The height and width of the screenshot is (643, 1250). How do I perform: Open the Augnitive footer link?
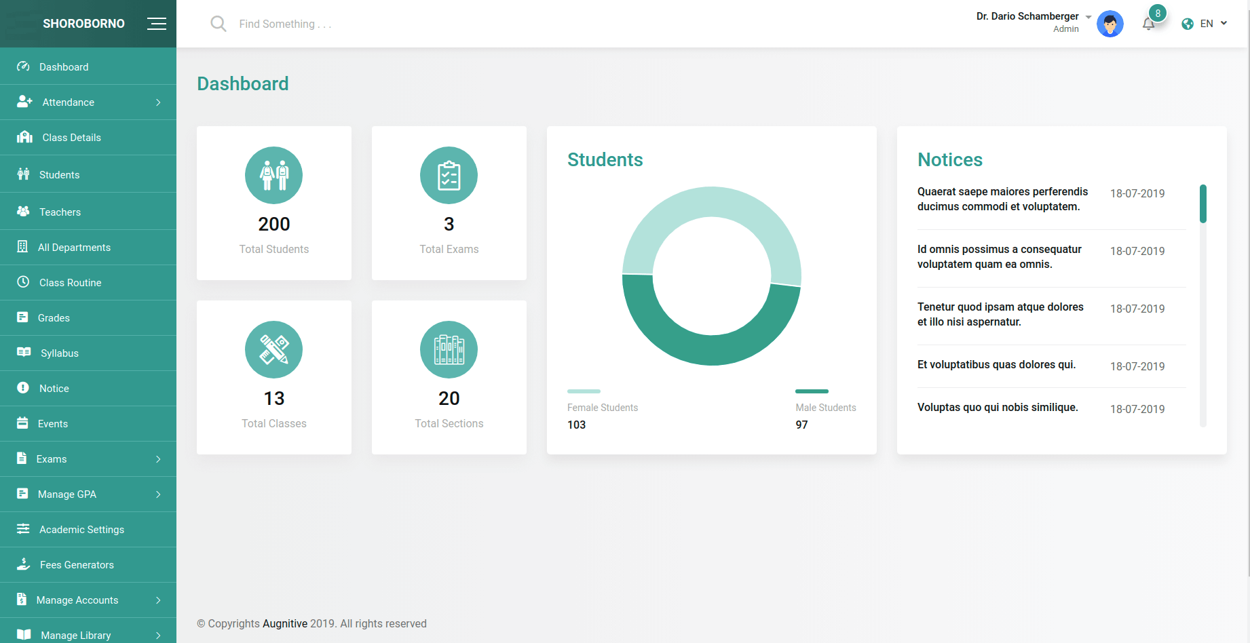[285, 623]
